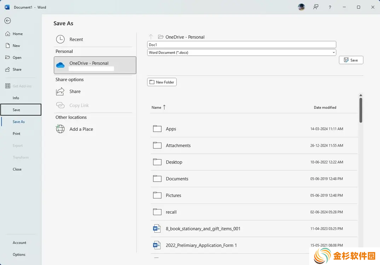This screenshot has width=380, height=265.
Task: Open the file type dropdown Word Document (*.docx)
Action: pyautogui.click(x=241, y=53)
